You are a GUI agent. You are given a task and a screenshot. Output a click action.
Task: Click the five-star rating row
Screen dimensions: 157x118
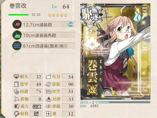coord(58,15)
